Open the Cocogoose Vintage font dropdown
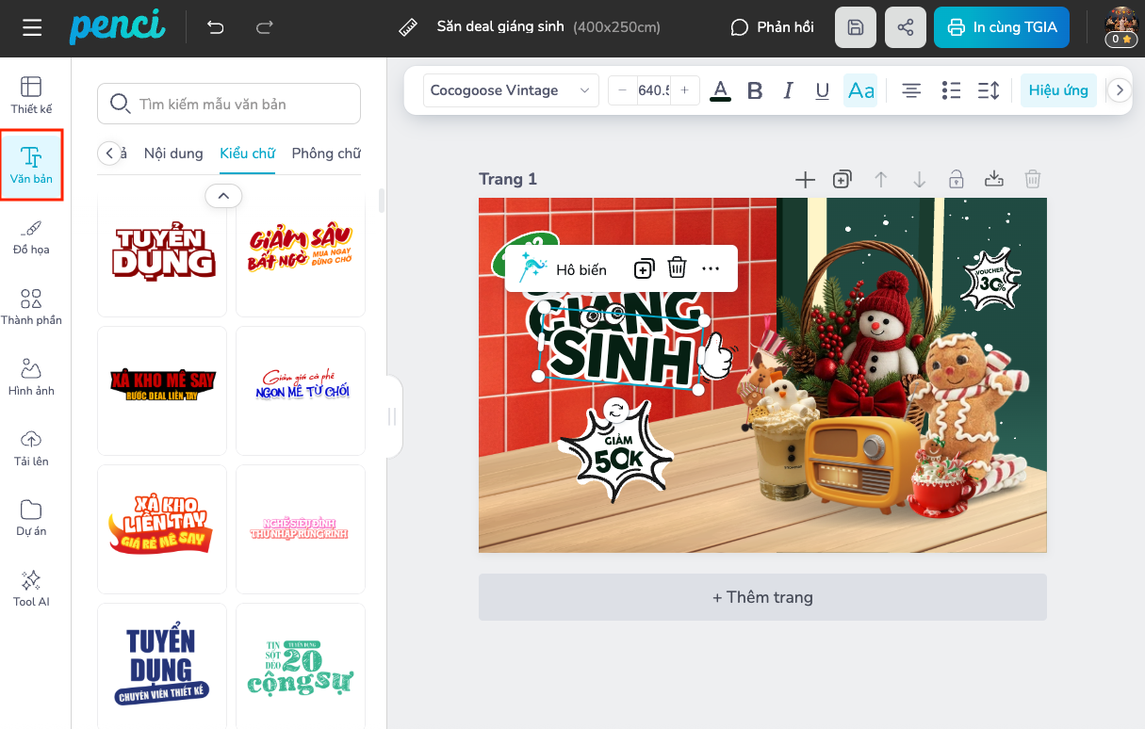 point(511,90)
